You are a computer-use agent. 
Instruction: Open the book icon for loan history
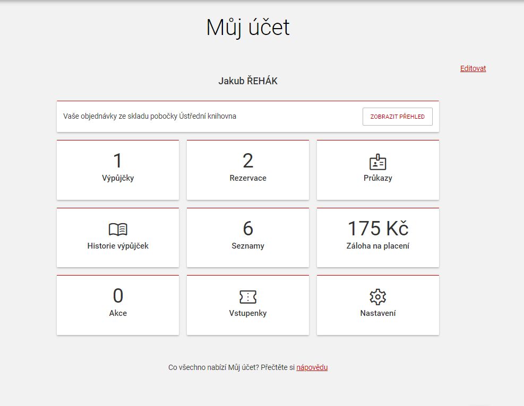118,230
